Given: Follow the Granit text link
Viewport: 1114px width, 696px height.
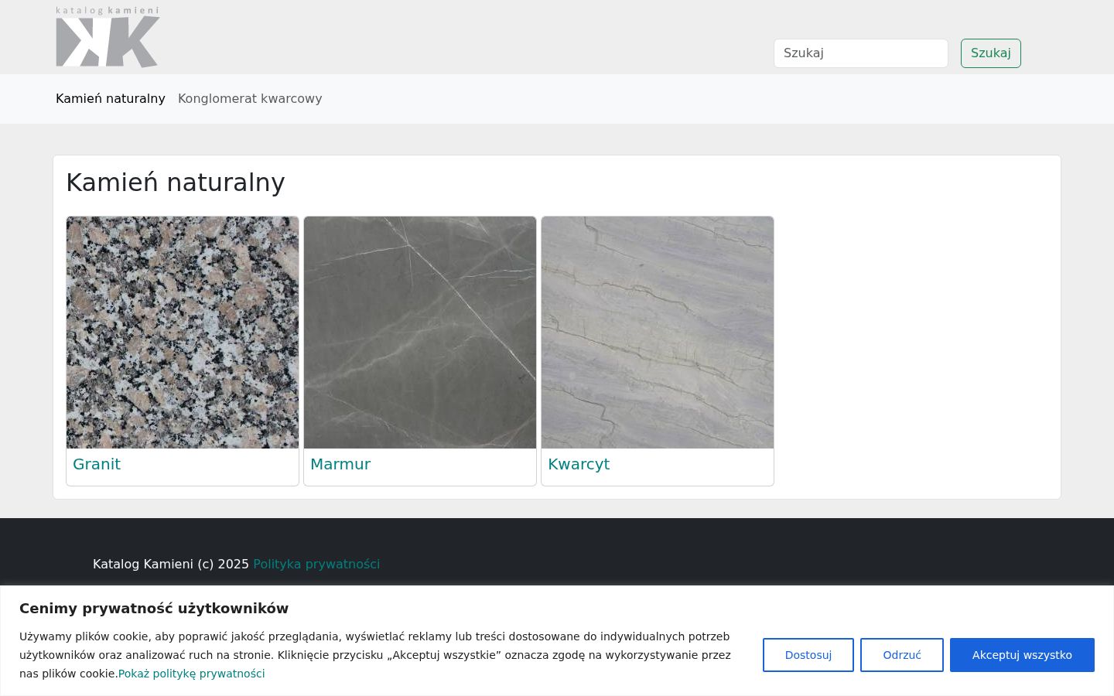Looking at the screenshot, I should tap(97, 464).
